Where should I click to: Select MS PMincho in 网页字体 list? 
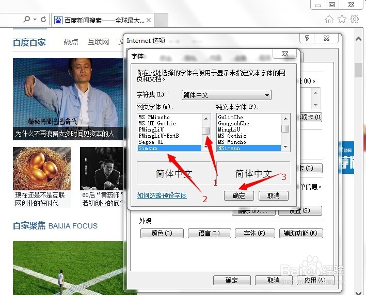pos(169,117)
